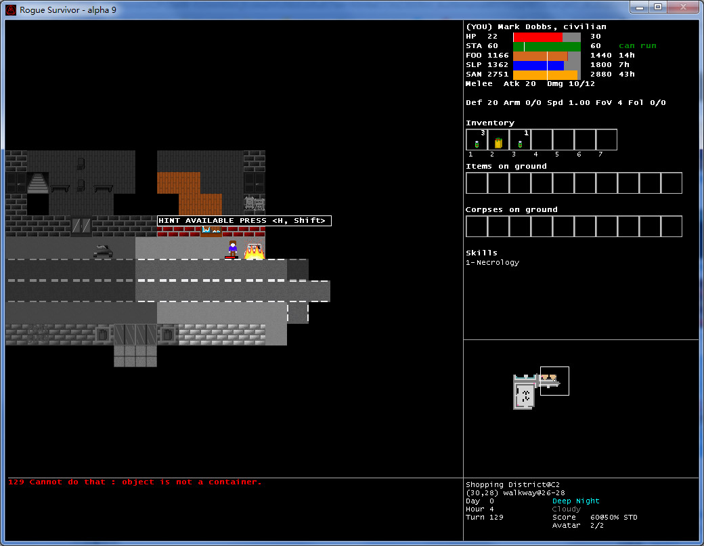This screenshot has height=546, width=704.
Task: Click the red 'Cannot do that' message
Action: pyautogui.click(x=135, y=482)
